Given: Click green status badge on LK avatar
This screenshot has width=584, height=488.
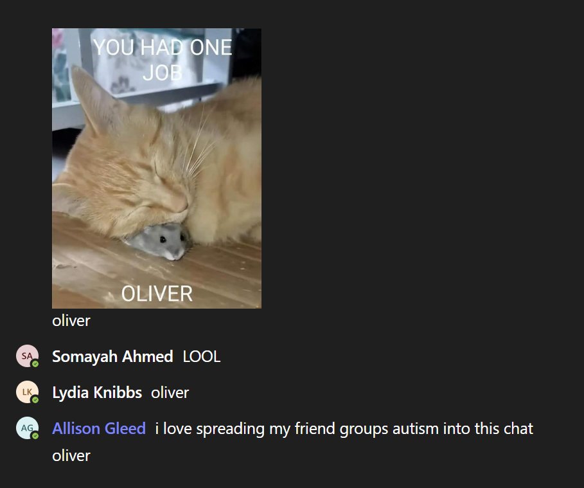Looking at the screenshot, I should tap(35, 400).
